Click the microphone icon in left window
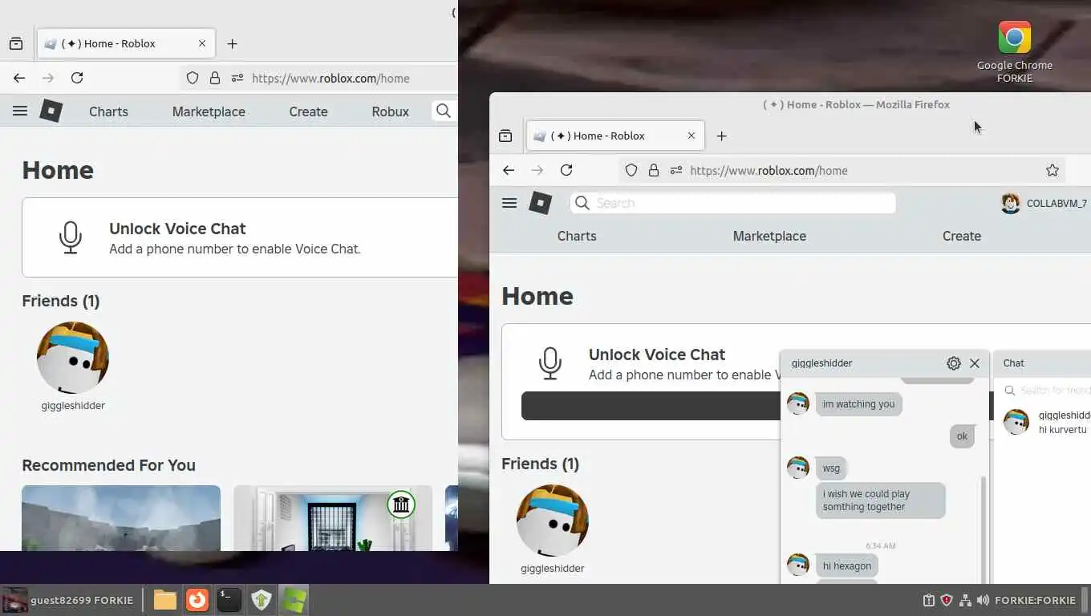This screenshot has width=1091, height=616. coord(71,237)
